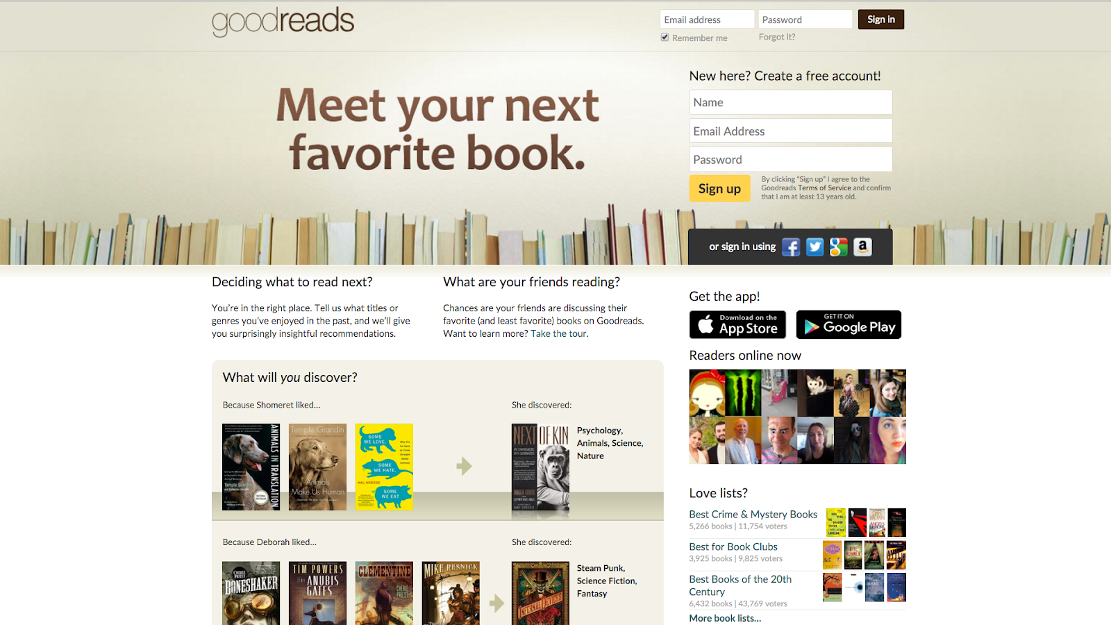Follow the Take the tour link
The height and width of the screenshot is (625, 1111).
[560, 333]
